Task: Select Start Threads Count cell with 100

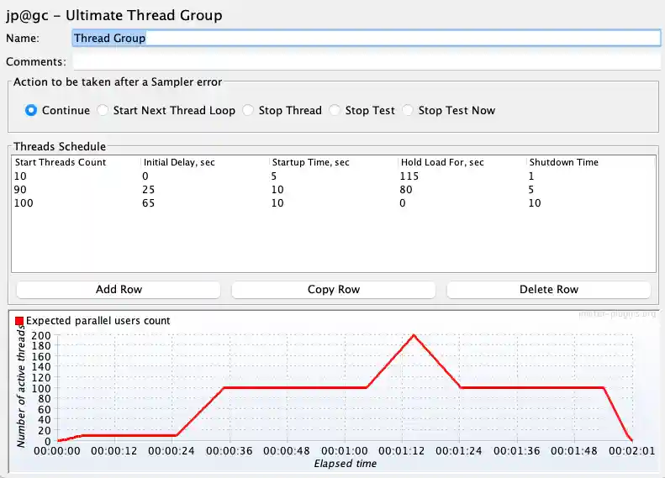Action: [x=77, y=203]
